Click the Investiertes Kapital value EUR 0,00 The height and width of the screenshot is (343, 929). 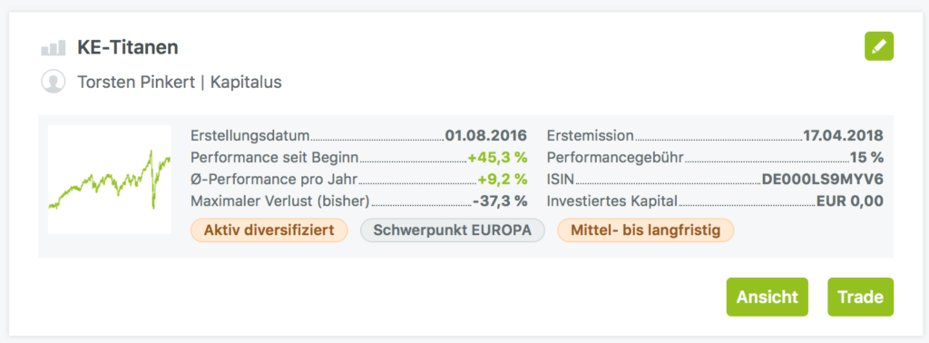[x=849, y=201]
